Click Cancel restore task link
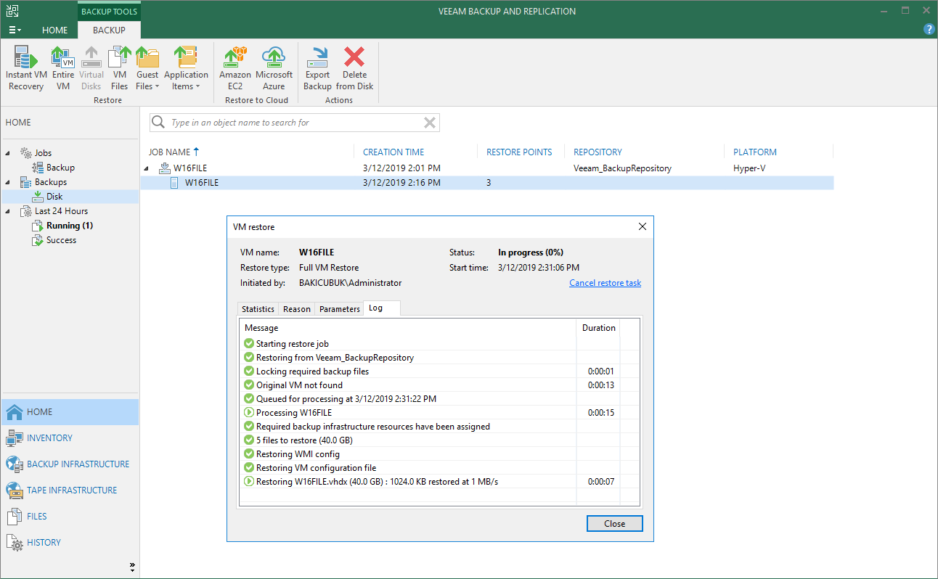Viewport: 938px width, 579px height. pos(605,283)
